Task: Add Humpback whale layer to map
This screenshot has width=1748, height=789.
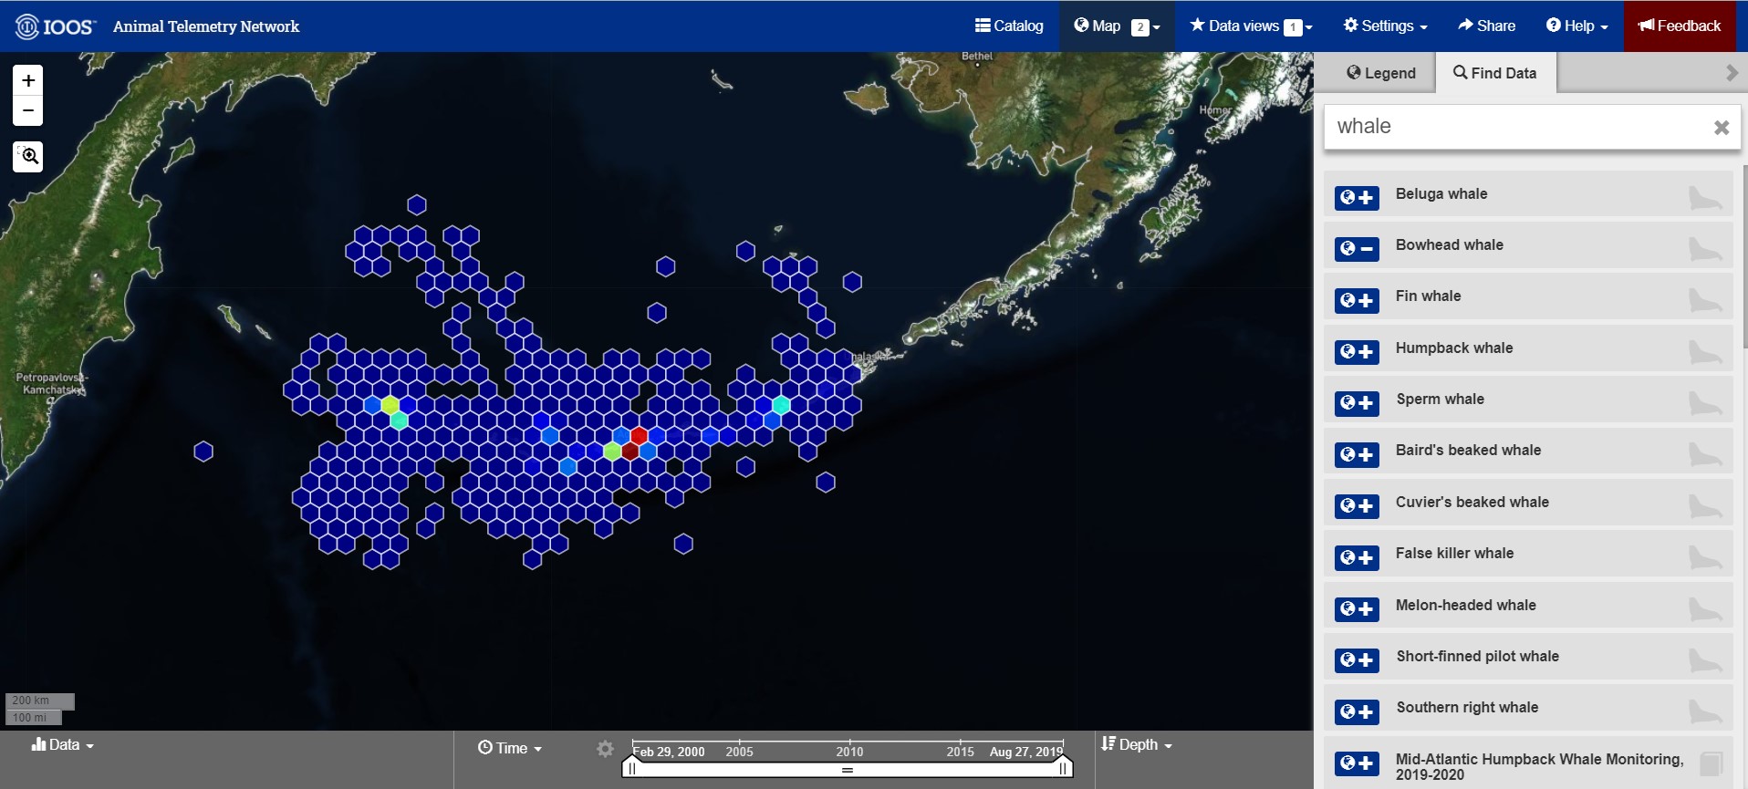Action: tap(1357, 352)
